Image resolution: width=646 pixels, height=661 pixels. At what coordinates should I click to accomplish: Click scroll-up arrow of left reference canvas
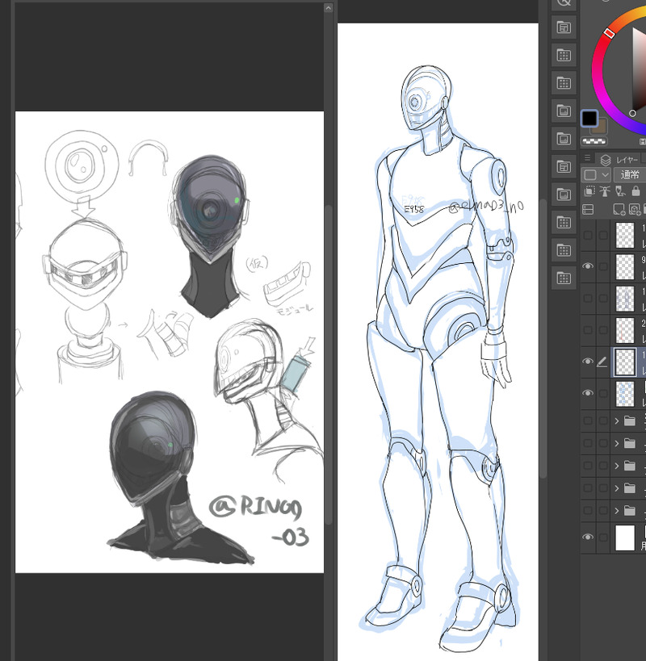pyautogui.click(x=329, y=7)
